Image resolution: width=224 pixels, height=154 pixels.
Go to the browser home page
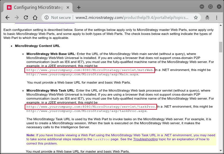pos(35,17)
